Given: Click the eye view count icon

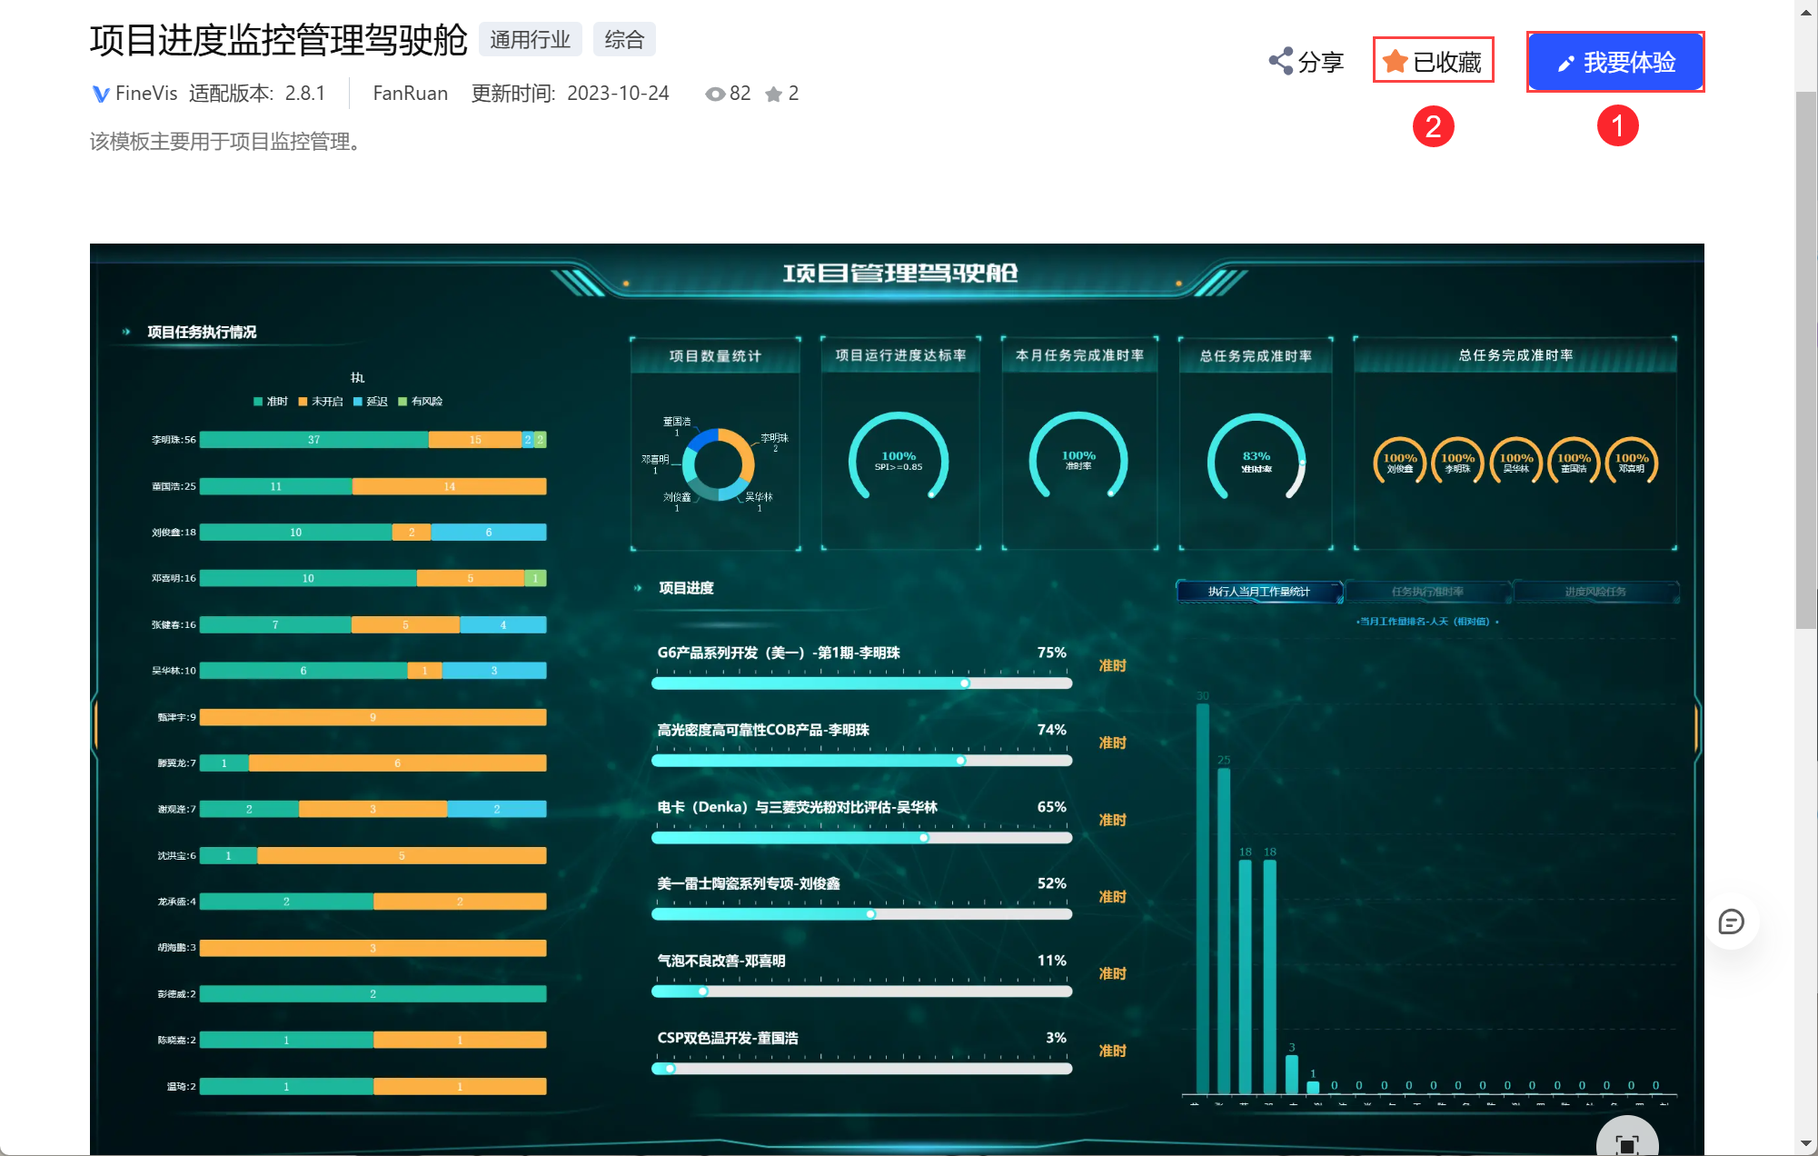Looking at the screenshot, I should [x=715, y=94].
